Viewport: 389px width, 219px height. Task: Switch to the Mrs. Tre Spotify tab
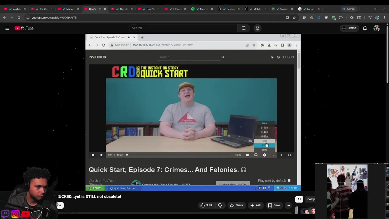tap(201, 9)
